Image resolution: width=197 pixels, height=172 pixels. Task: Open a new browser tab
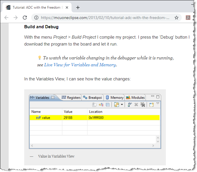point(78,7)
